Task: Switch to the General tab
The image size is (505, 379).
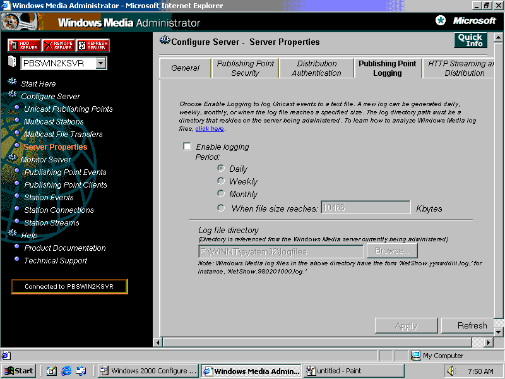Action: 185,68
